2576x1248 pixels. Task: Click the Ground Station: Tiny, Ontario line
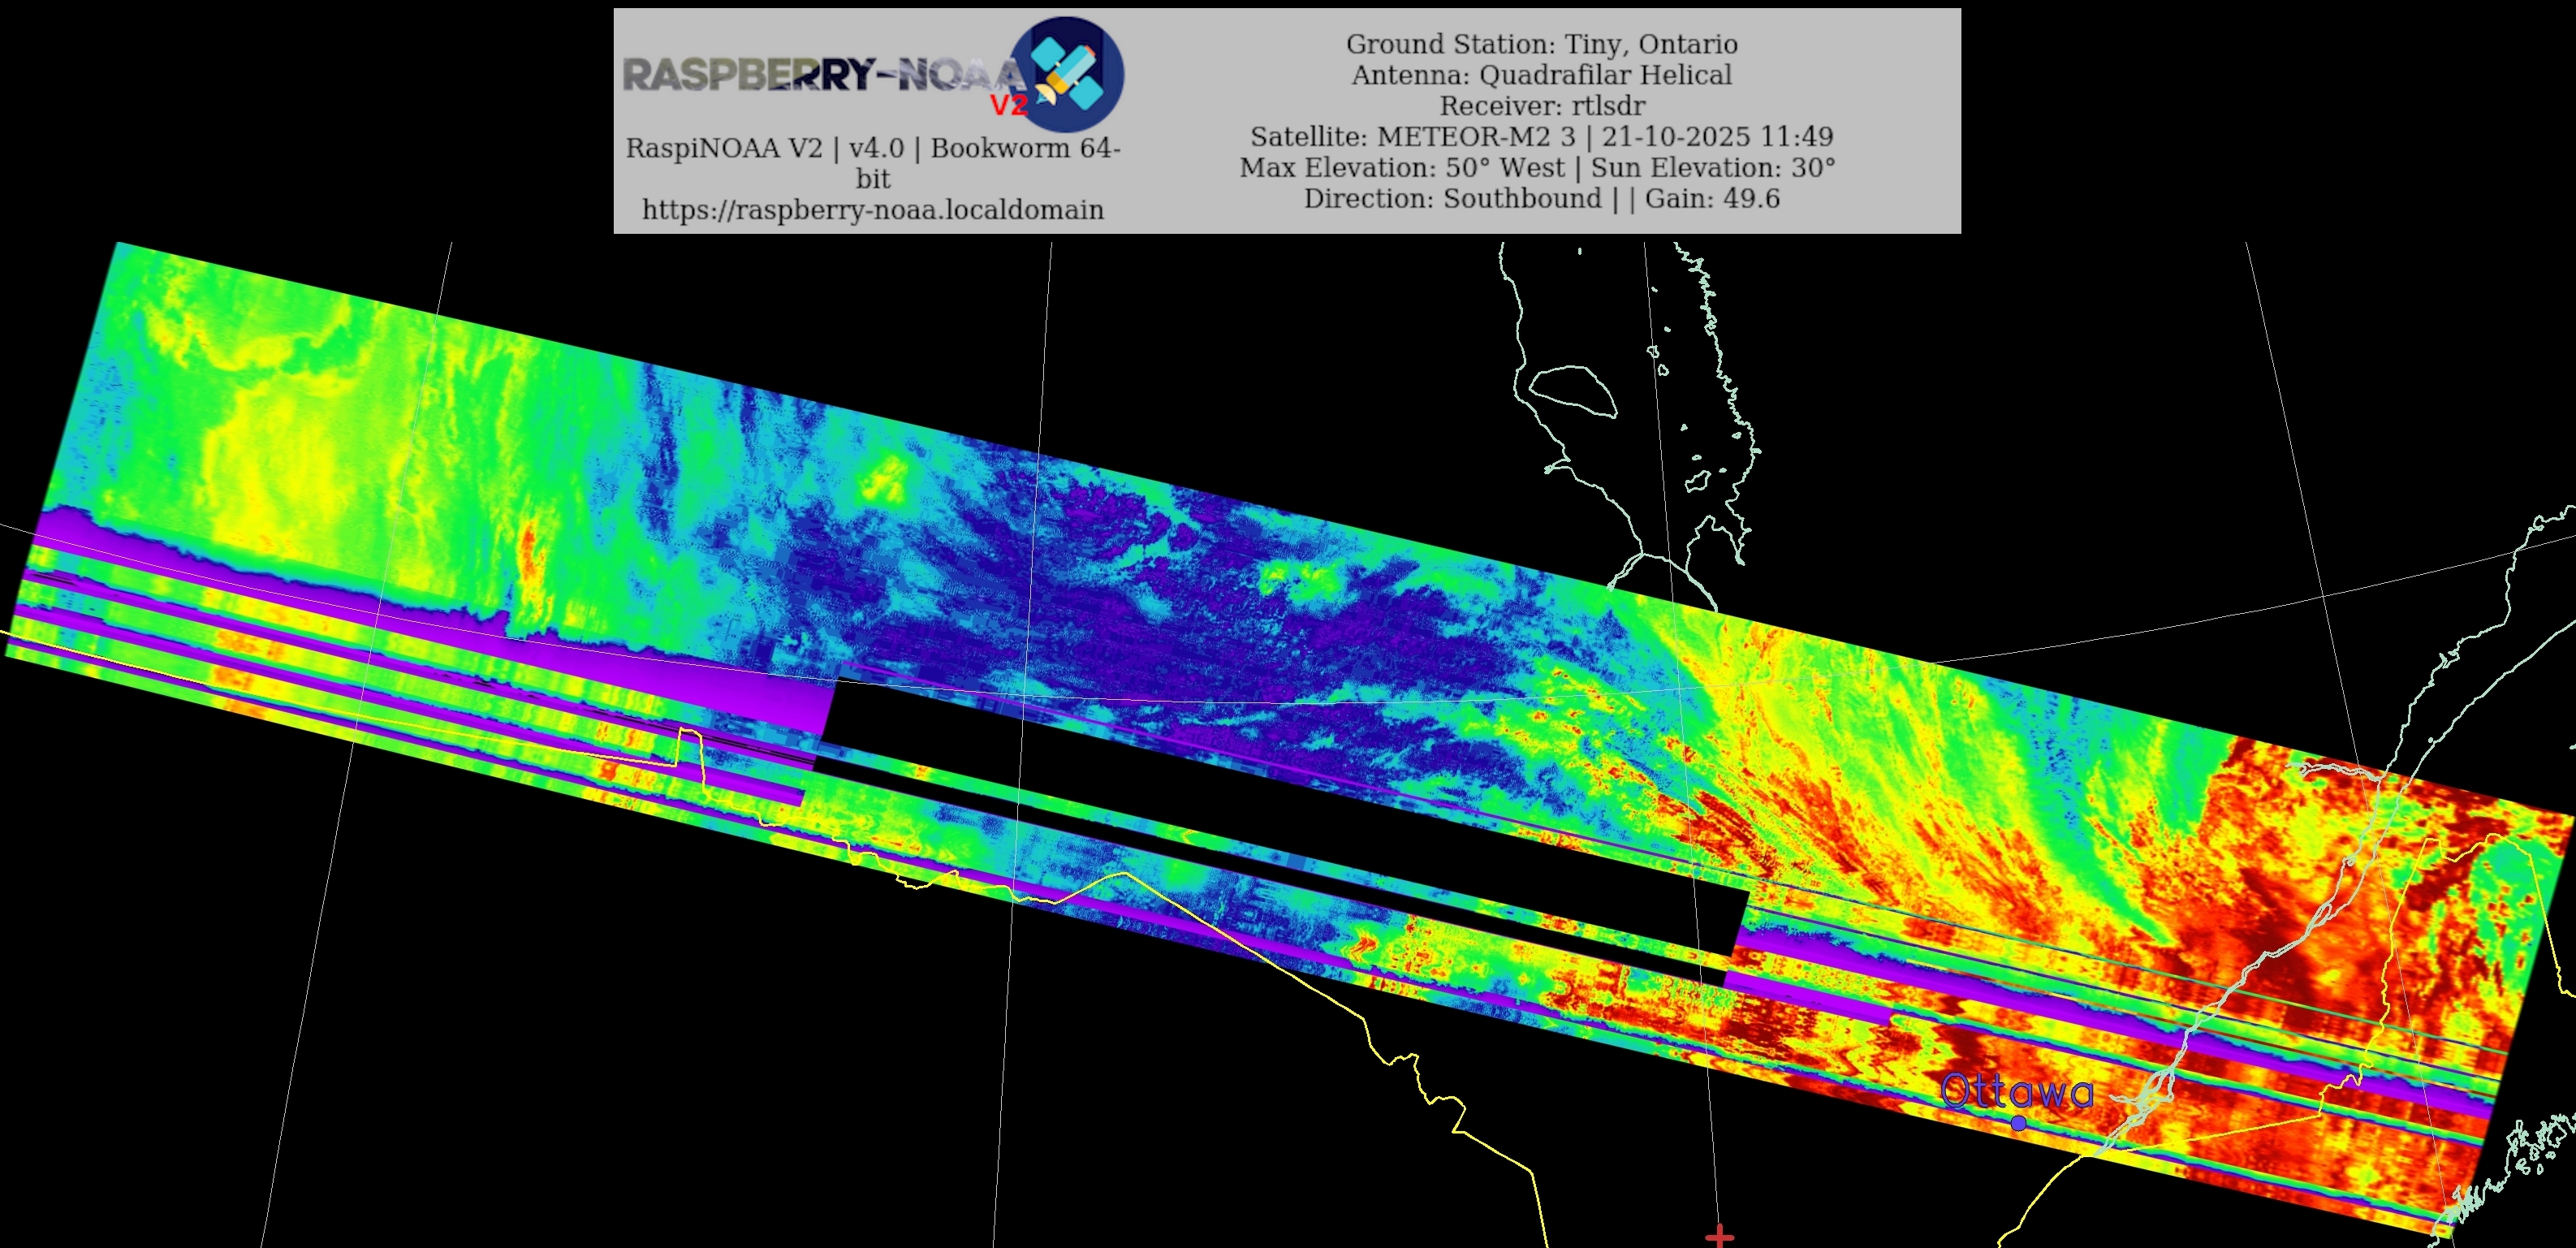pos(1541,44)
